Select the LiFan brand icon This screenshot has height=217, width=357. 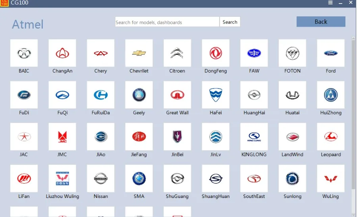(x=24, y=179)
